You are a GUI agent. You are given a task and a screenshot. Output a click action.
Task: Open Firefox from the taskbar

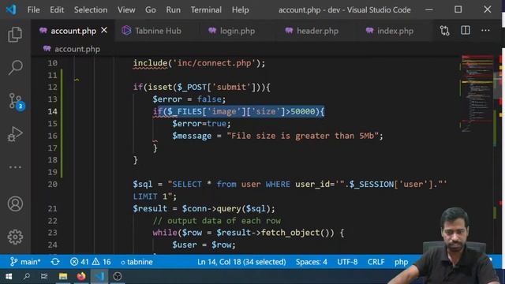tap(81, 276)
